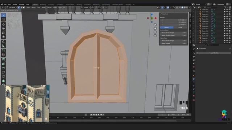This screenshot has height=130, width=232.
Task: Expand Cube.055 in the outliner
Action: pos(198,24)
